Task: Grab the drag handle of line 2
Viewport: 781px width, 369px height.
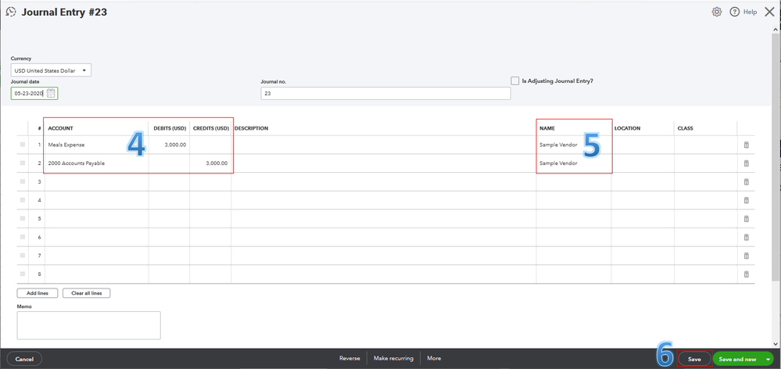Action: [x=23, y=163]
